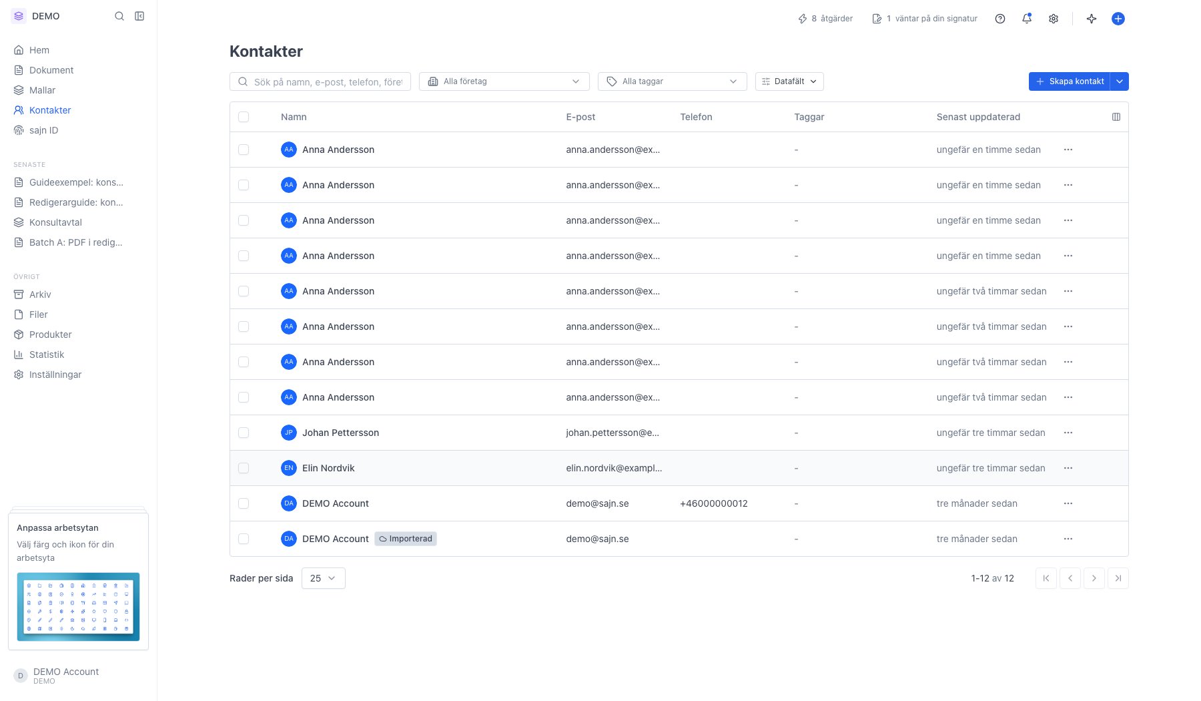Click the blue plus circle button
This screenshot has width=1201, height=701.
(1118, 19)
